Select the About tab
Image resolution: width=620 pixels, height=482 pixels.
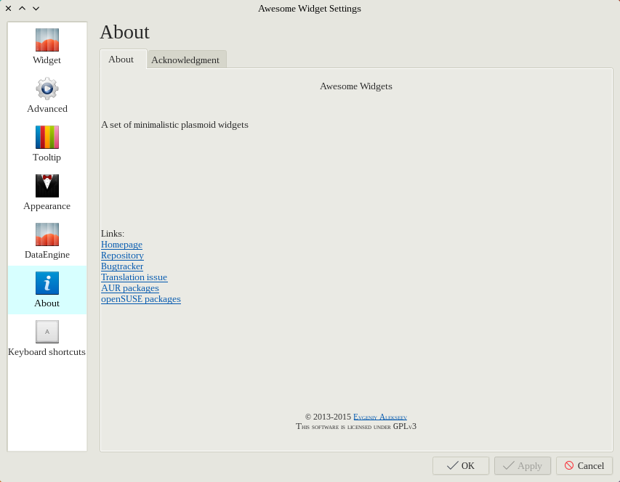pos(121,60)
